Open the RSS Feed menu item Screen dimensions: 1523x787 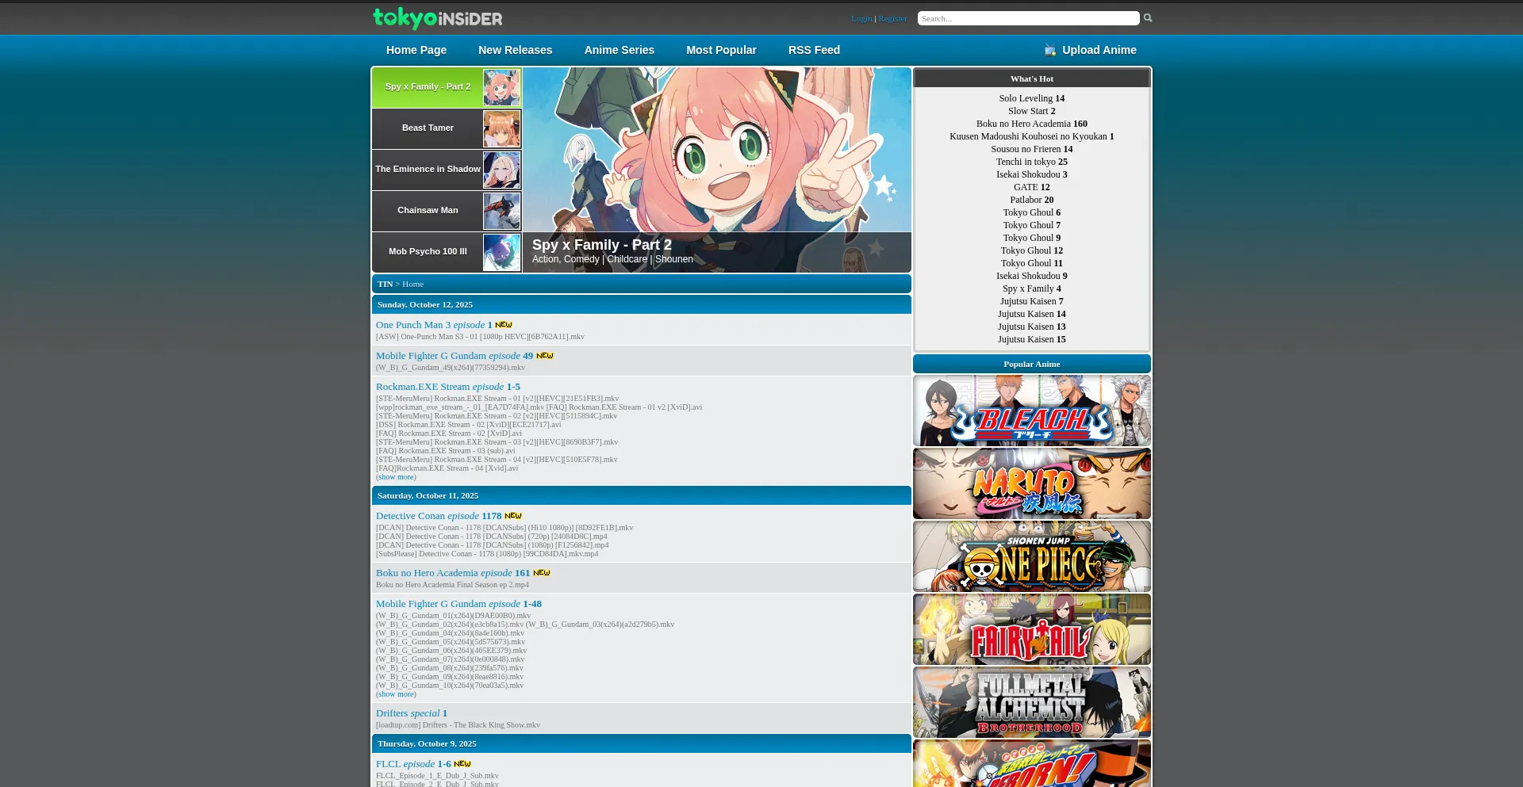tap(814, 50)
